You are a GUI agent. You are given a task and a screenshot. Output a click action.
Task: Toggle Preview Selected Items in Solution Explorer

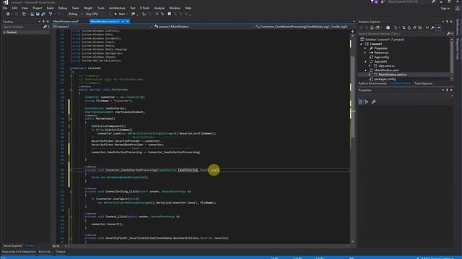click(x=438, y=27)
